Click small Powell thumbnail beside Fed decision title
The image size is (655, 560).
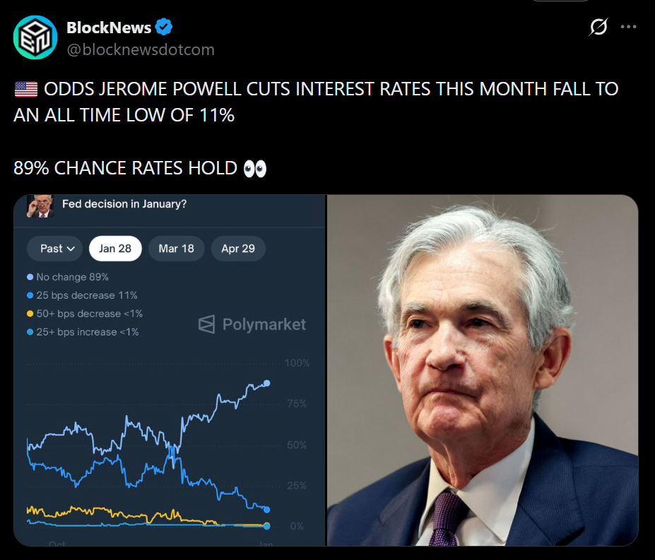pos(41,206)
